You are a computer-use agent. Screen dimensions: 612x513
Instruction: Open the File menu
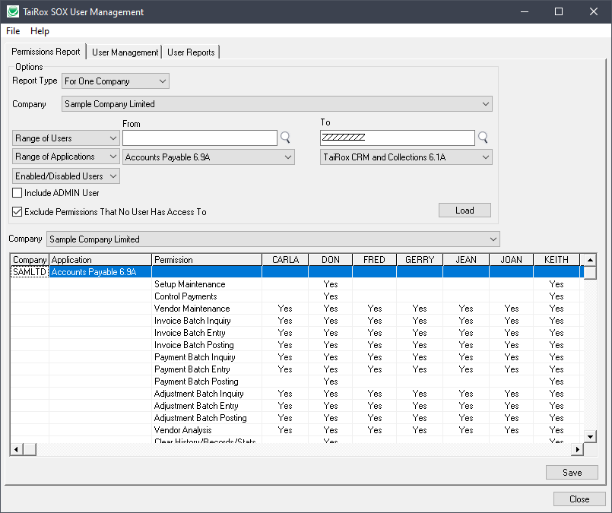pos(13,31)
